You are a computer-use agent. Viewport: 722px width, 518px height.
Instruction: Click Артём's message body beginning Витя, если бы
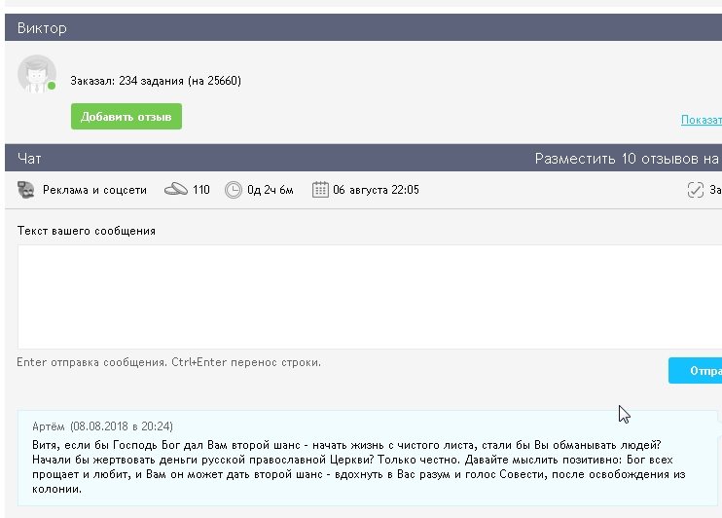(x=359, y=466)
